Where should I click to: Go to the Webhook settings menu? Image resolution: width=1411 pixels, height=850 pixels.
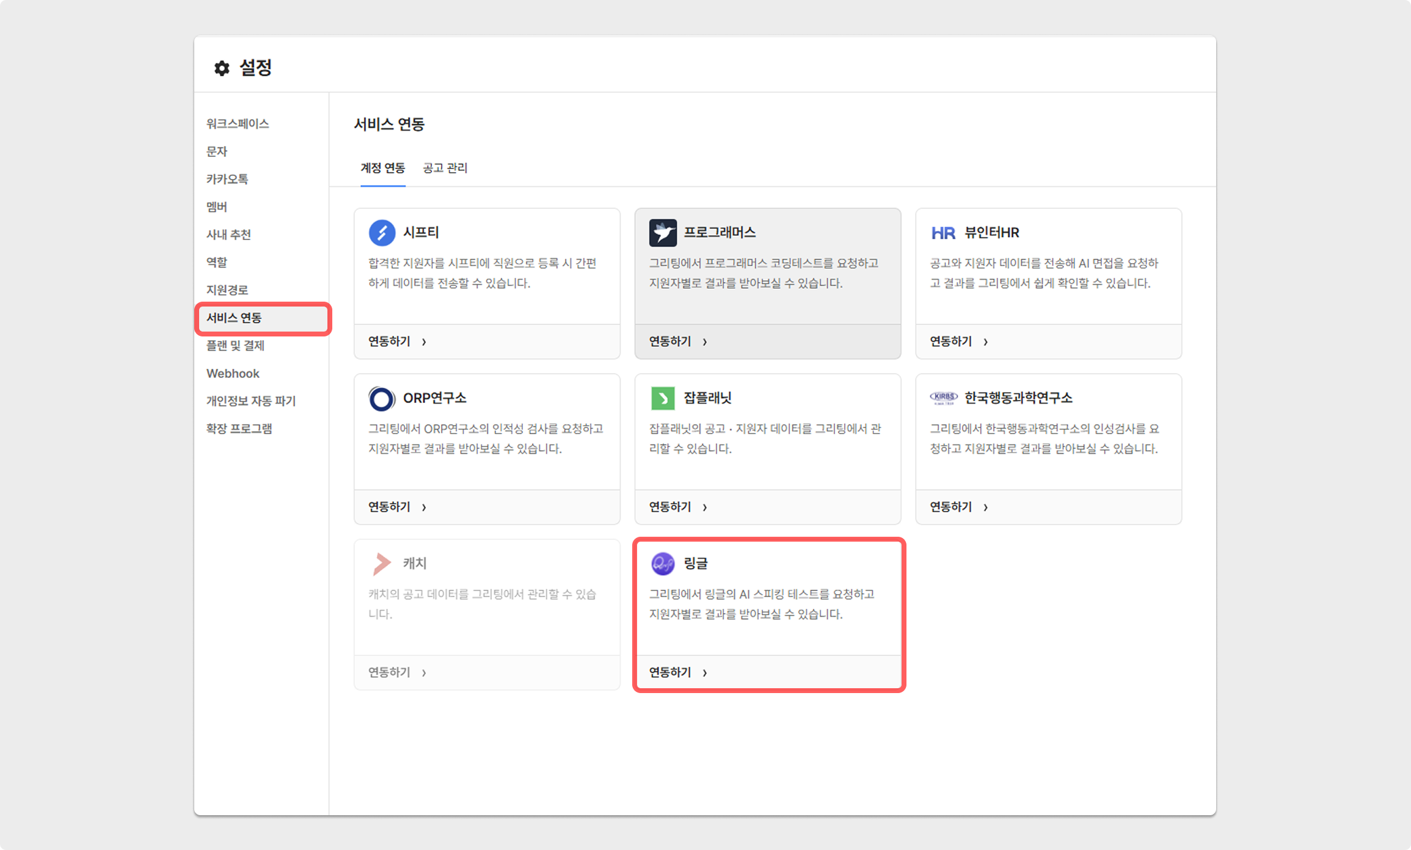pos(233,373)
